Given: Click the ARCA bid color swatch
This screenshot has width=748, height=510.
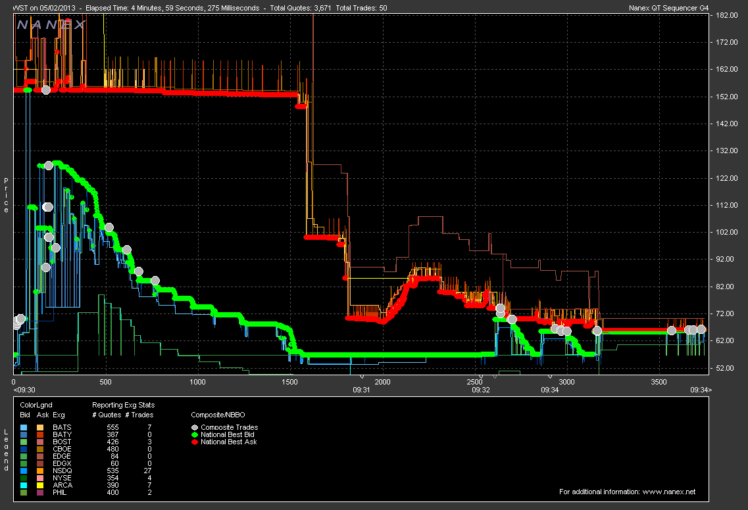Looking at the screenshot, I should (24, 485).
